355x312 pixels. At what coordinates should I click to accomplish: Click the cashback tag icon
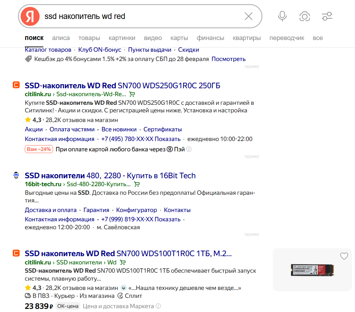(28, 59)
